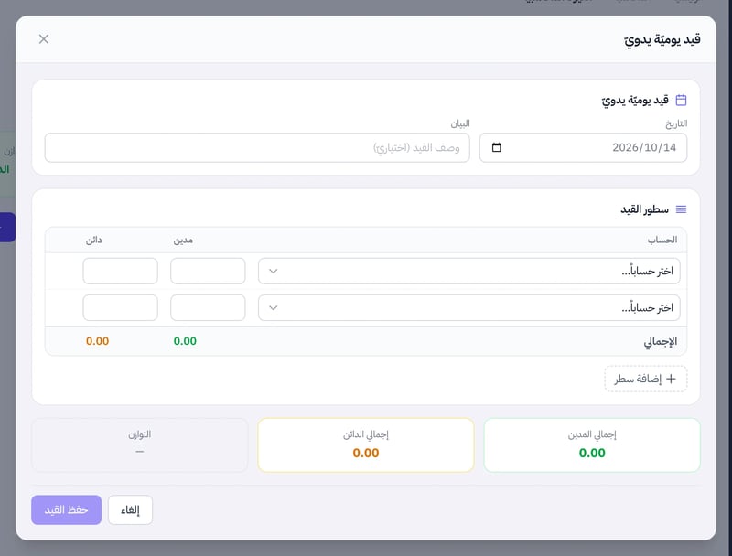Click the second row chevron arrow
Screen dimensions: 732x556
pos(274,308)
